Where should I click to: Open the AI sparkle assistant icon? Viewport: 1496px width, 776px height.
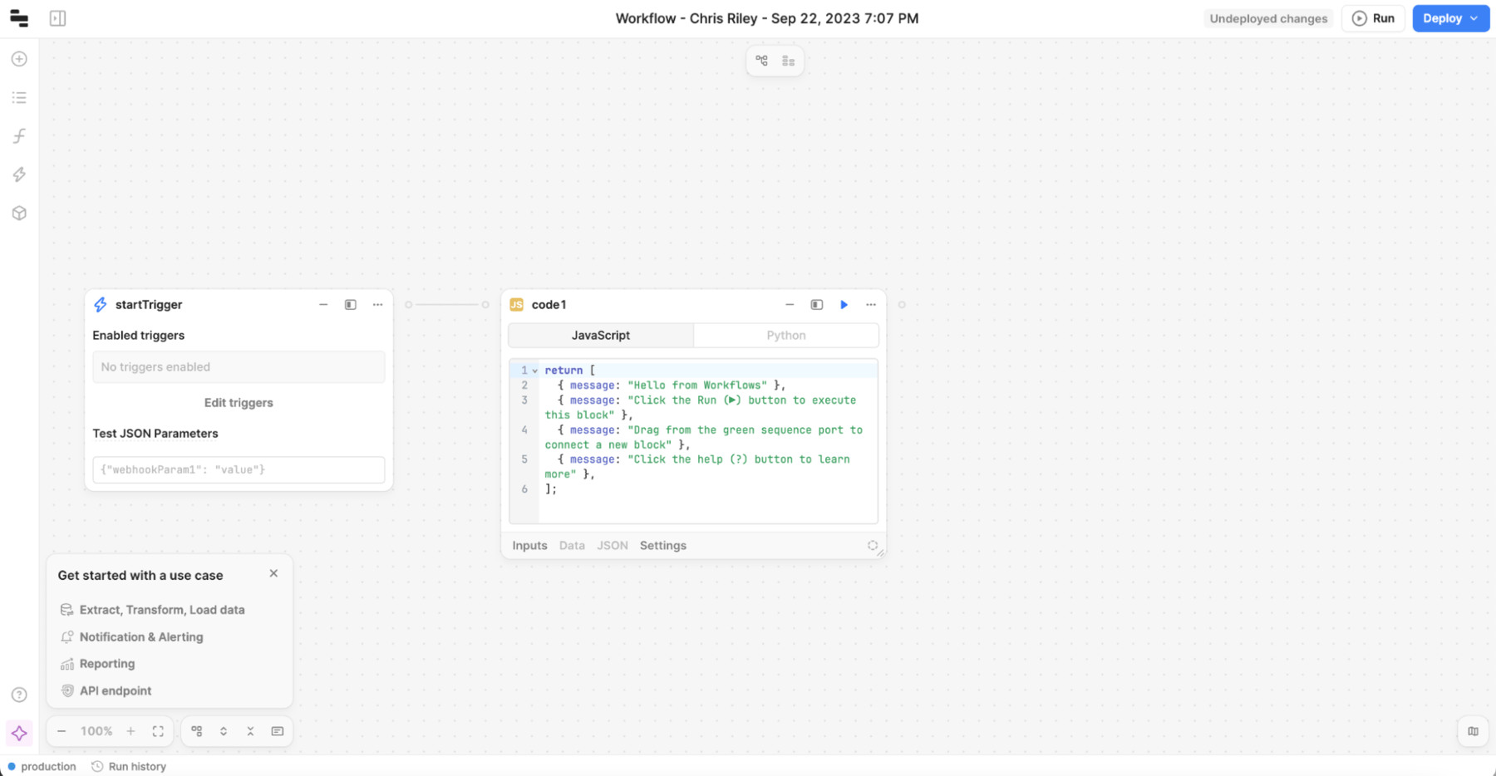(x=19, y=733)
